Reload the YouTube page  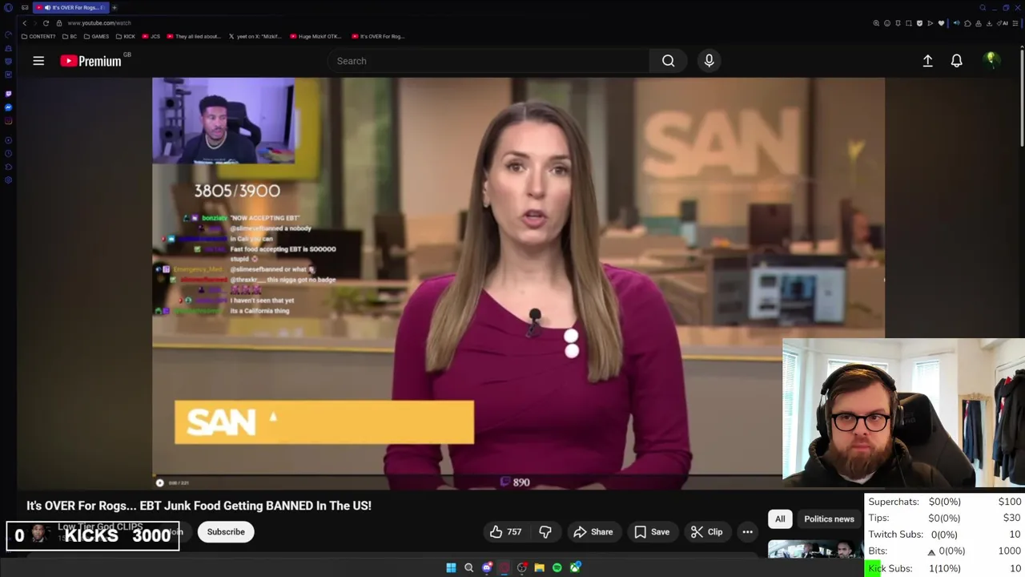[46, 23]
